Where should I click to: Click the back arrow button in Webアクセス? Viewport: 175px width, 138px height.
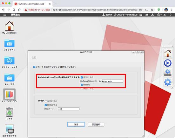pos(34,57)
